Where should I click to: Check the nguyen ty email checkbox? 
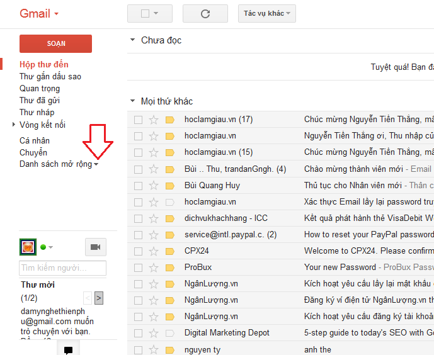pos(138,350)
